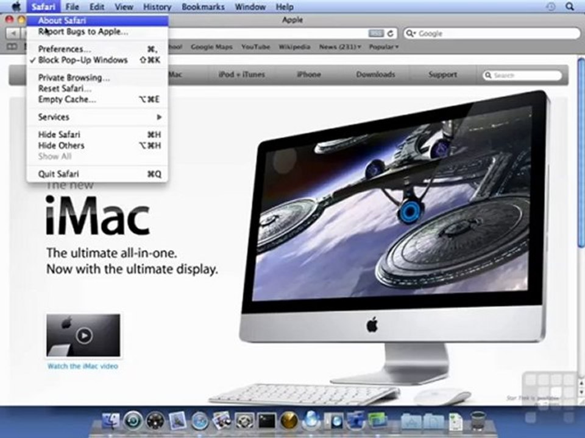The image size is (585, 438).
Task: Open the Edit menu
Action: tap(97, 7)
